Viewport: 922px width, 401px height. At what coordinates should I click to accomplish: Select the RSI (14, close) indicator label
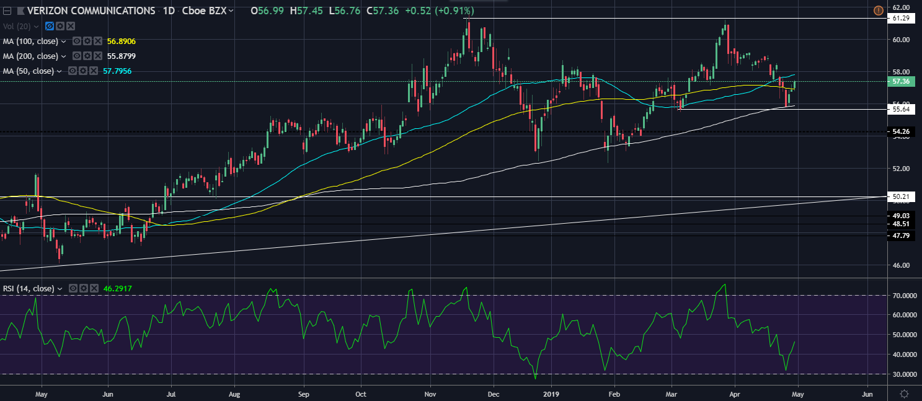coord(29,288)
